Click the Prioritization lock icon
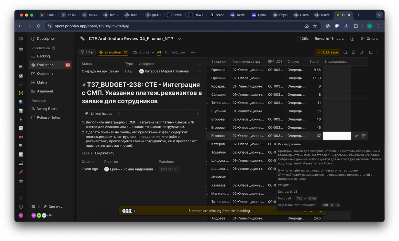 [x=53, y=48]
